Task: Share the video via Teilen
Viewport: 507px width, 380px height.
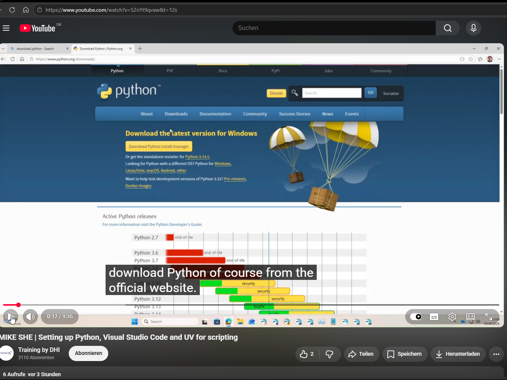Action: (361, 354)
